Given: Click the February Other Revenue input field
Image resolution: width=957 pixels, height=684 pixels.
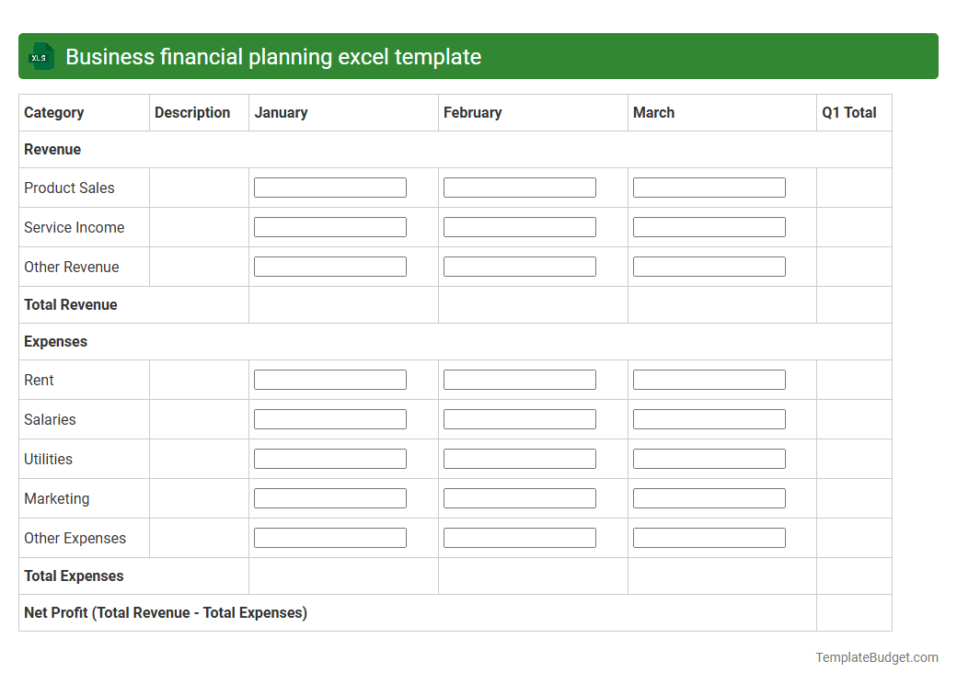Looking at the screenshot, I should click(x=519, y=266).
